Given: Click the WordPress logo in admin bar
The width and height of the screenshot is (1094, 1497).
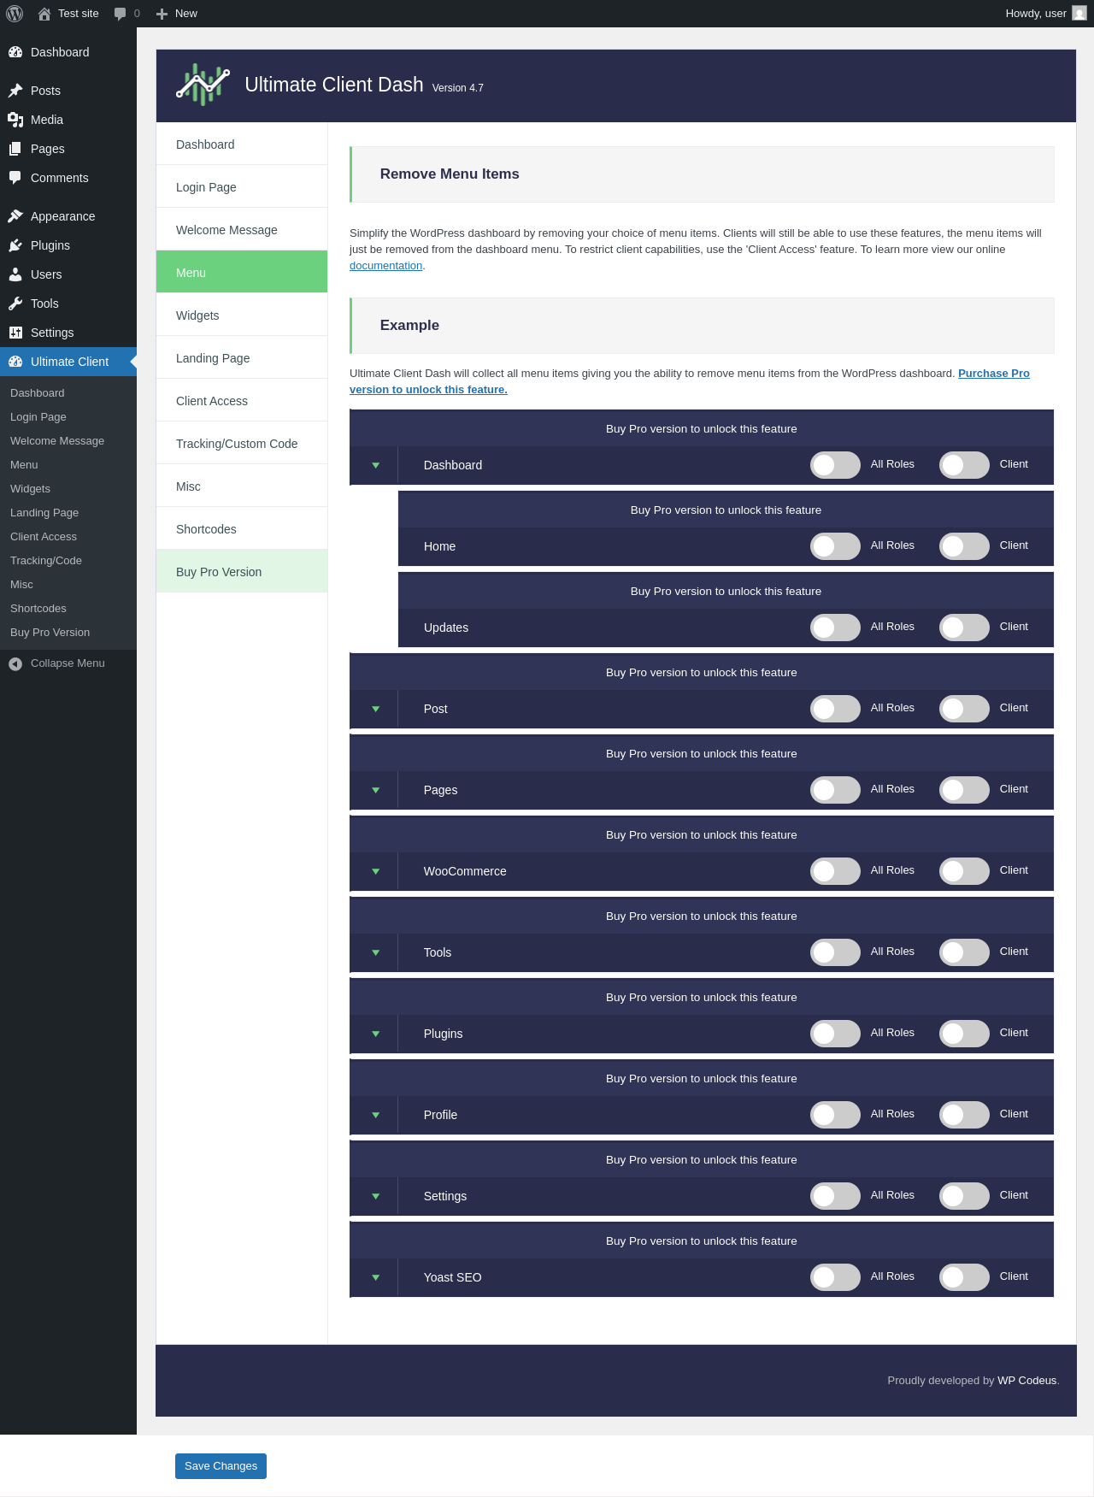Looking at the screenshot, I should [x=15, y=14].
